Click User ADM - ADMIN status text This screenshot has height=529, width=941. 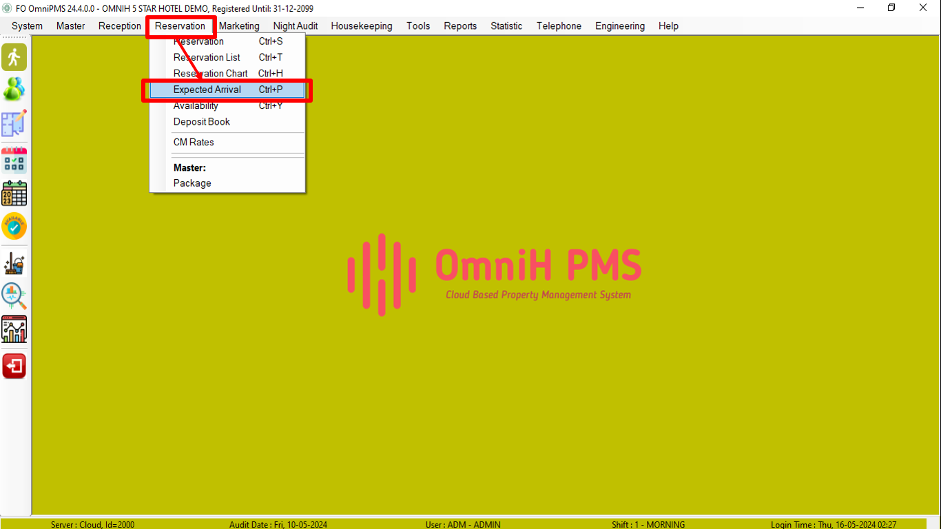[x=463, y=525]
